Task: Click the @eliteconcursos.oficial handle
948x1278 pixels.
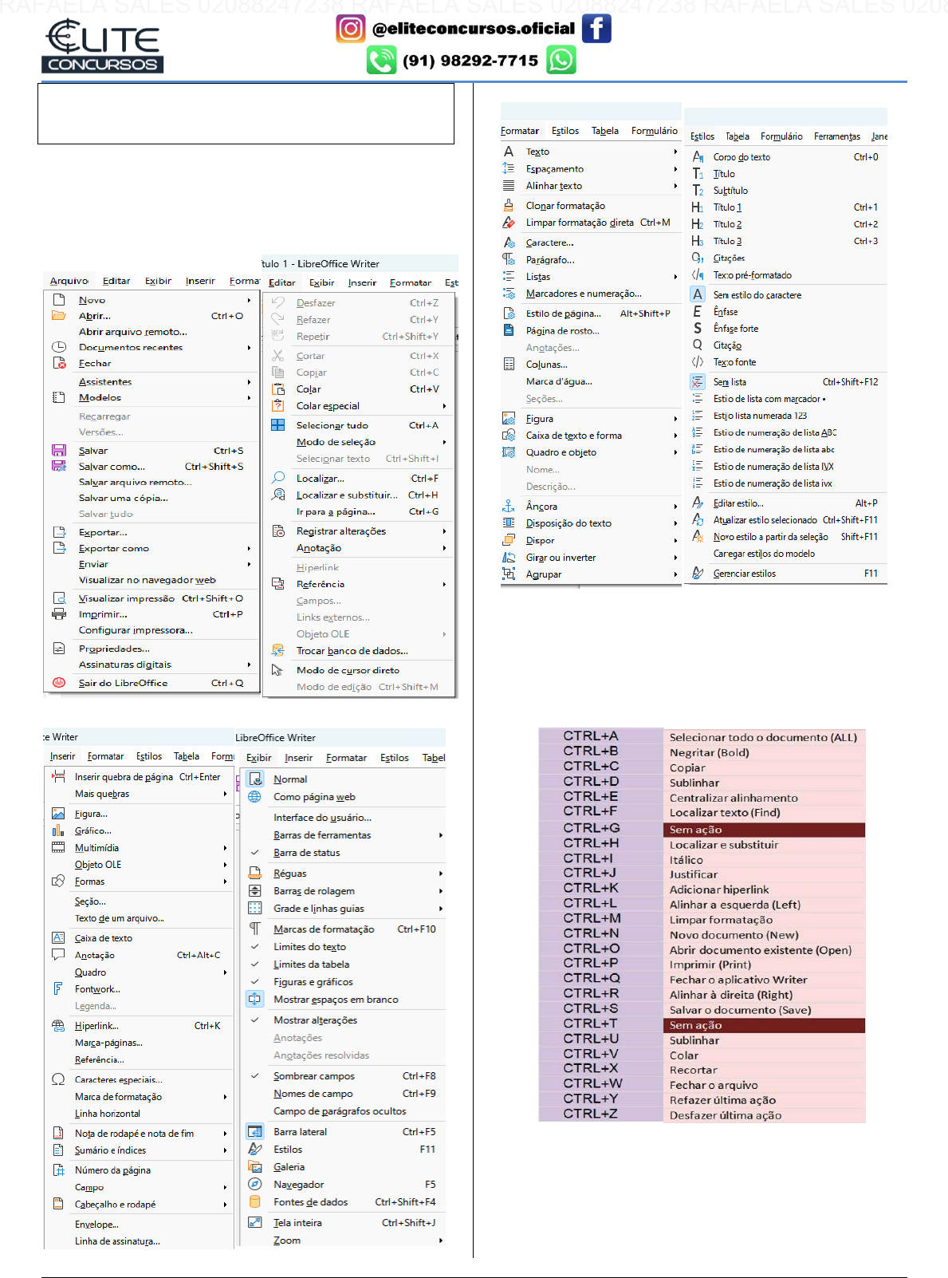Action: point(473,29)
